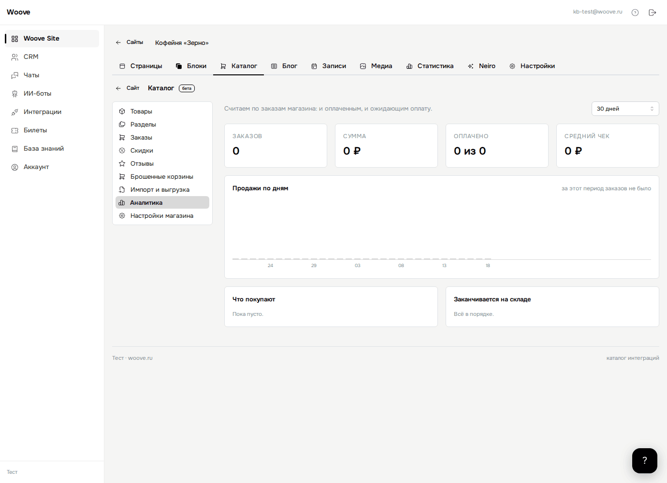The height and width of the screenshot is (483, 667).
Task: Open Заказы in catalog menu
Action: pyautogui.click(x=162, y=138)
